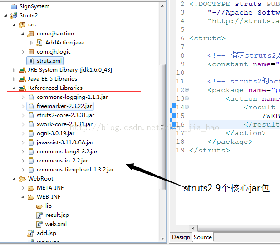Screen dimensions: 280x245
Task: Click the com.cjh.logic package icon
Action: (x=31, y=52)
